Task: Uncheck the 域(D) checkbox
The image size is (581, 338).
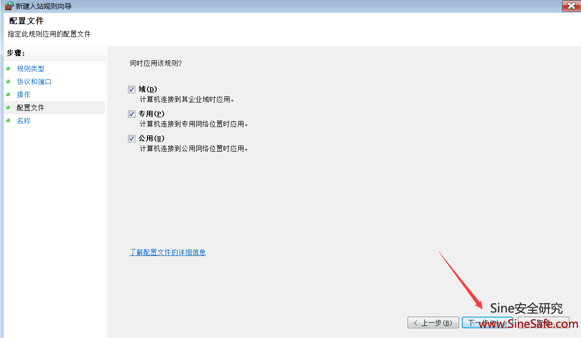Action: (132, 89)
